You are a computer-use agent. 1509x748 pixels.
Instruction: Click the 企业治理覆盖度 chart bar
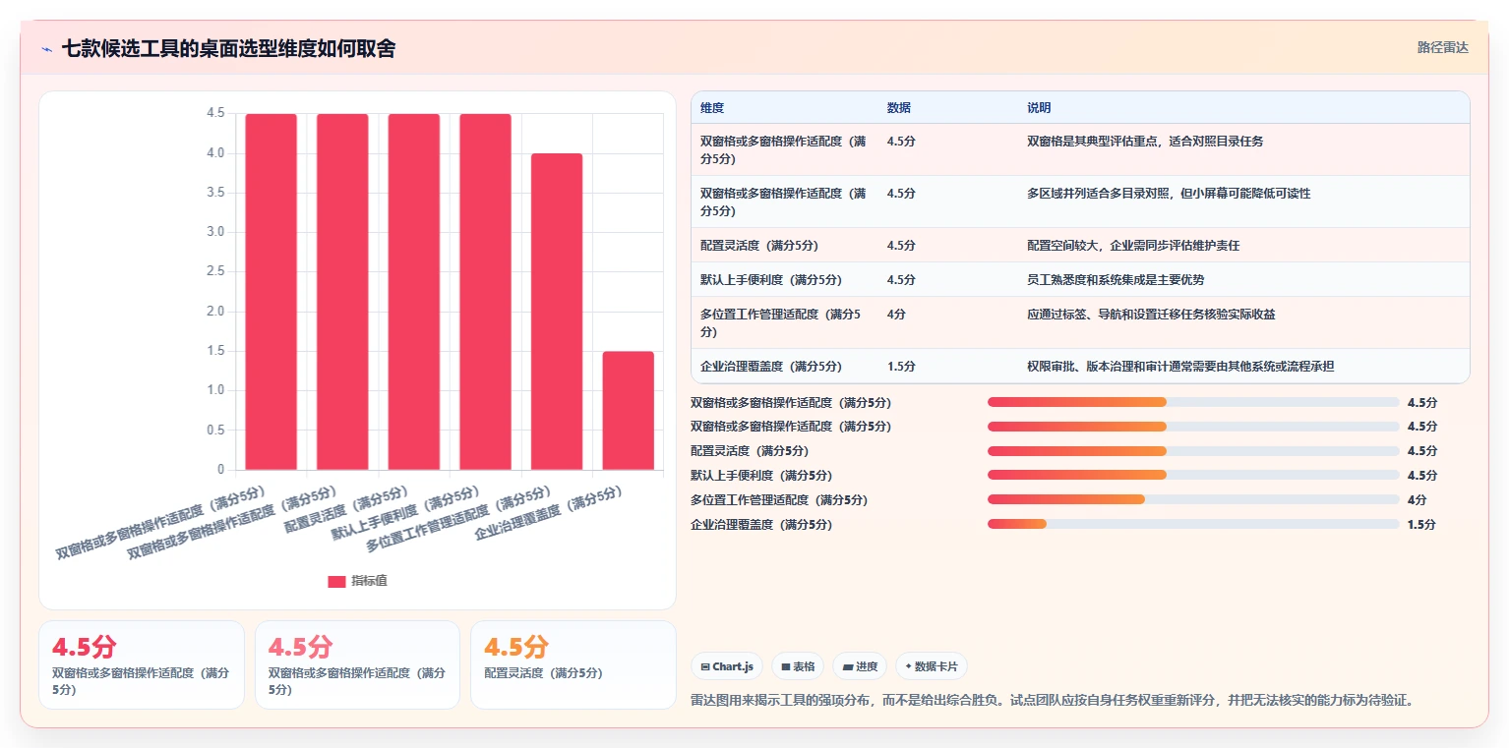tap(628, 410)
